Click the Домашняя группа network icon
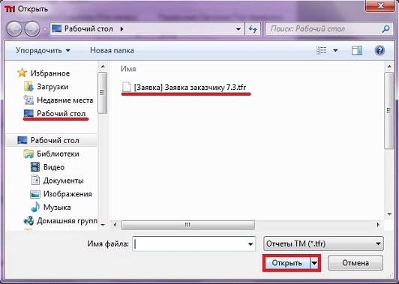 point(28,221)
